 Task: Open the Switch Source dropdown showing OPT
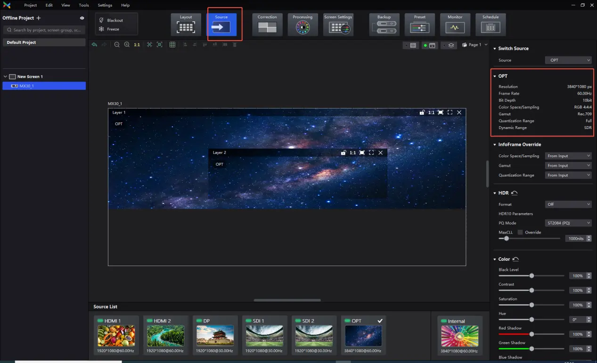(568, 60)
